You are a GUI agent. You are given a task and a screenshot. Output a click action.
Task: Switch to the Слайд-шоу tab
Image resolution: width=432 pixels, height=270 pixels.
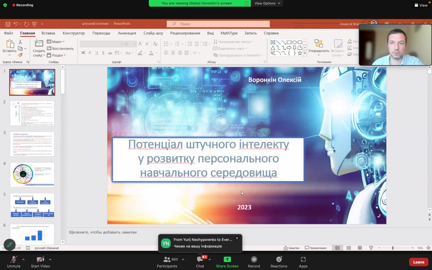[x=153, y=33]
